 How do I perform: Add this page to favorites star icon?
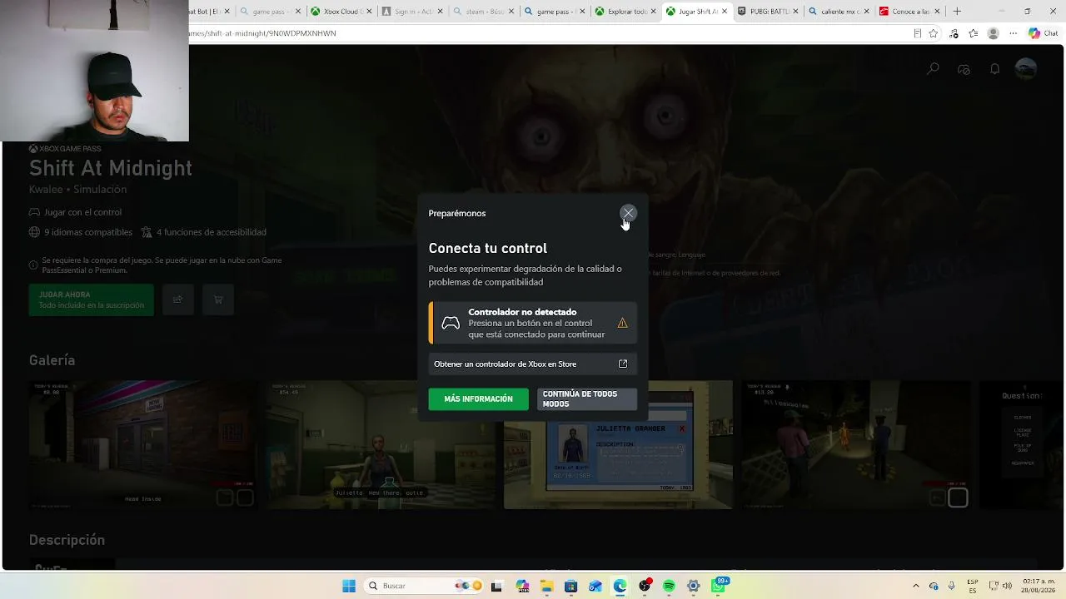coord(934,33)
